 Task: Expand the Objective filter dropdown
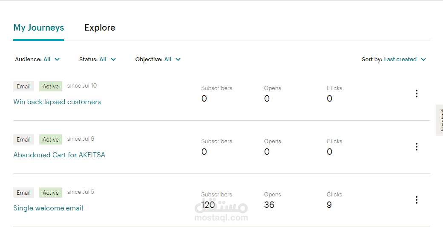tap(158, 60)
